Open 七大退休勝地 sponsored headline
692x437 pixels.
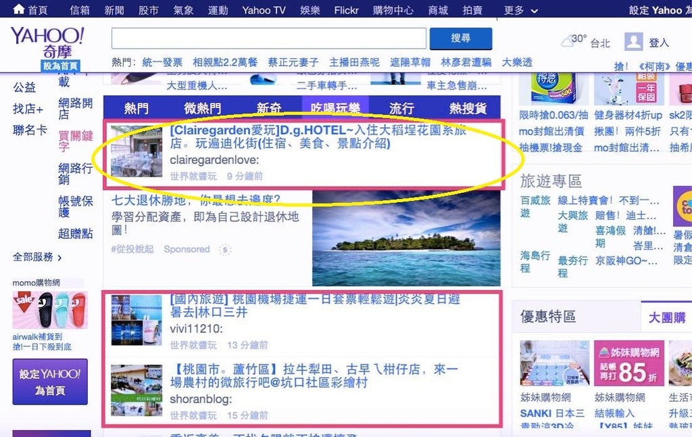[195, 200]
